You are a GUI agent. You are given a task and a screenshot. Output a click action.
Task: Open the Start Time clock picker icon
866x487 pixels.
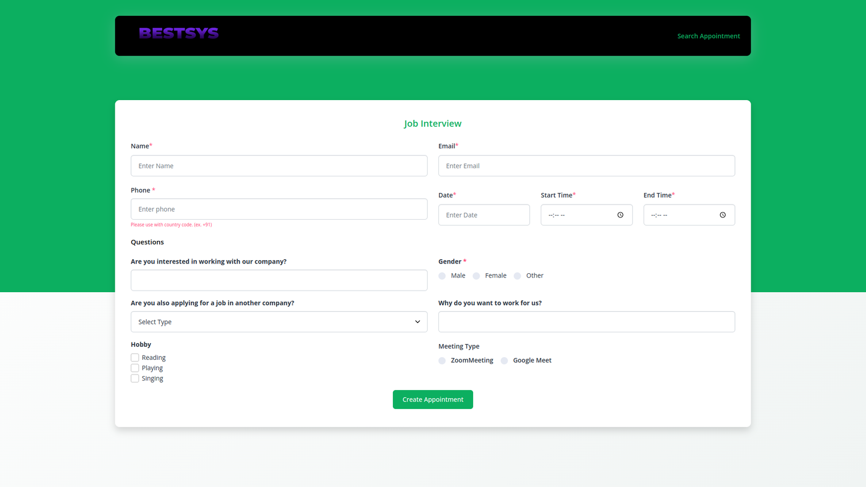click(x=620, y=215)
